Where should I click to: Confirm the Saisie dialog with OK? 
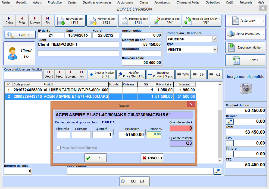tap(96, 158)
